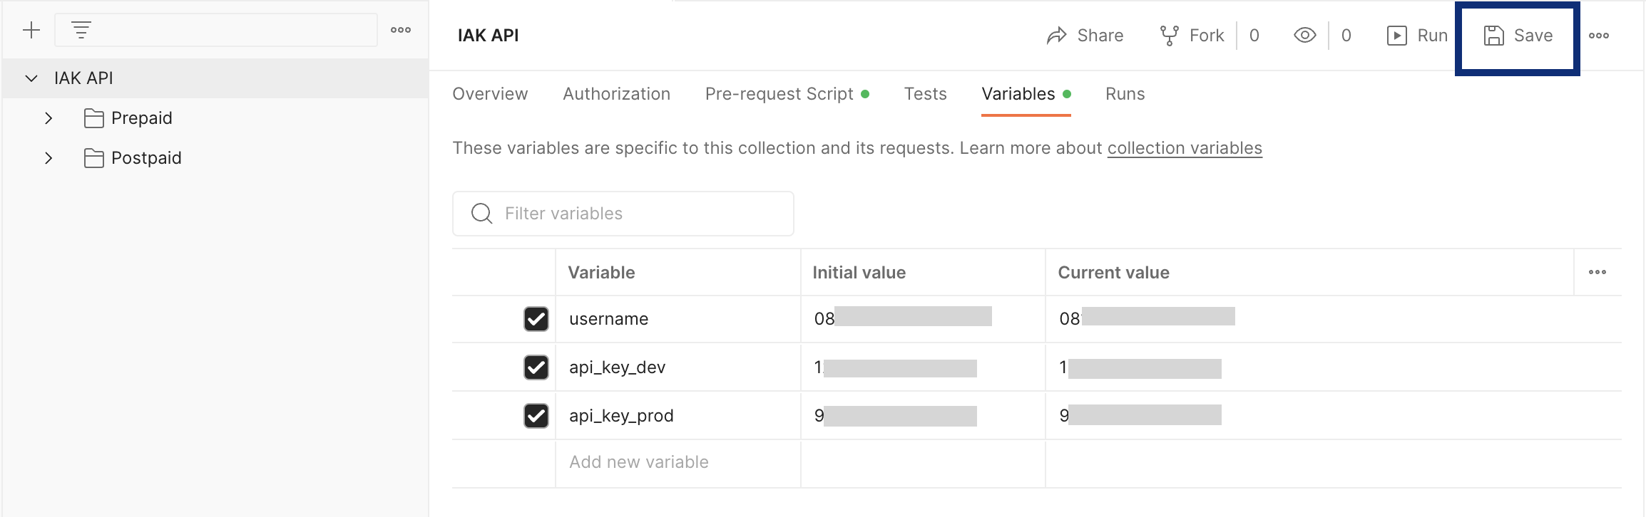Click the Fork icon
The height and width of the screenshot is (517, 1646).
pos(1169,36)
